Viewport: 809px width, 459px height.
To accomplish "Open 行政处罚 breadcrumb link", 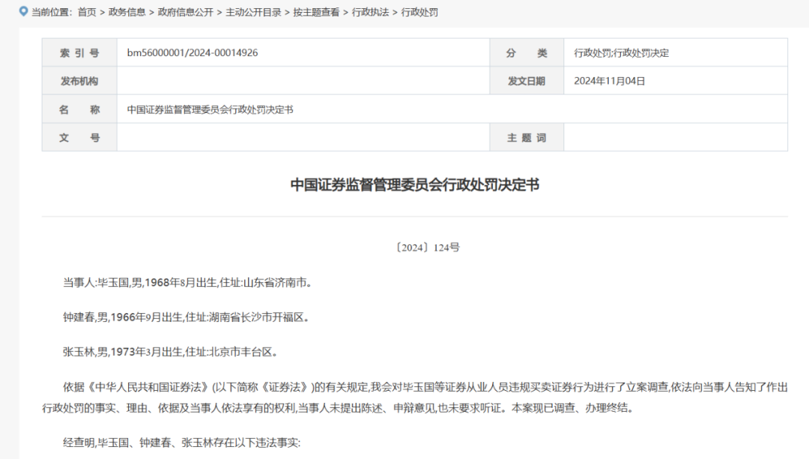I will click(x=419, y=13).
